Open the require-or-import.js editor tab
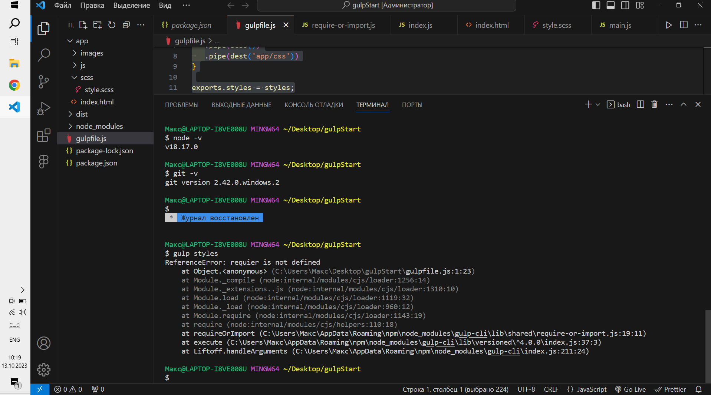 tap(342, 25)
